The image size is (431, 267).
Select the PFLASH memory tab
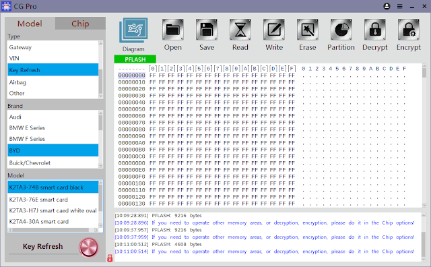pyautogui.click(x=135, y=59)
